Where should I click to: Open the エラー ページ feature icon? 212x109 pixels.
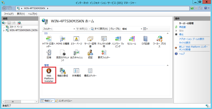coord(76,39)
